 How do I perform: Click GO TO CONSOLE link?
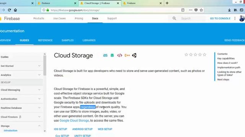tap(220, 18)
